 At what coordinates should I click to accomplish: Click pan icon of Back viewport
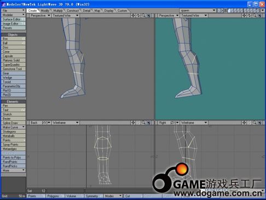[x=133, y=123]
